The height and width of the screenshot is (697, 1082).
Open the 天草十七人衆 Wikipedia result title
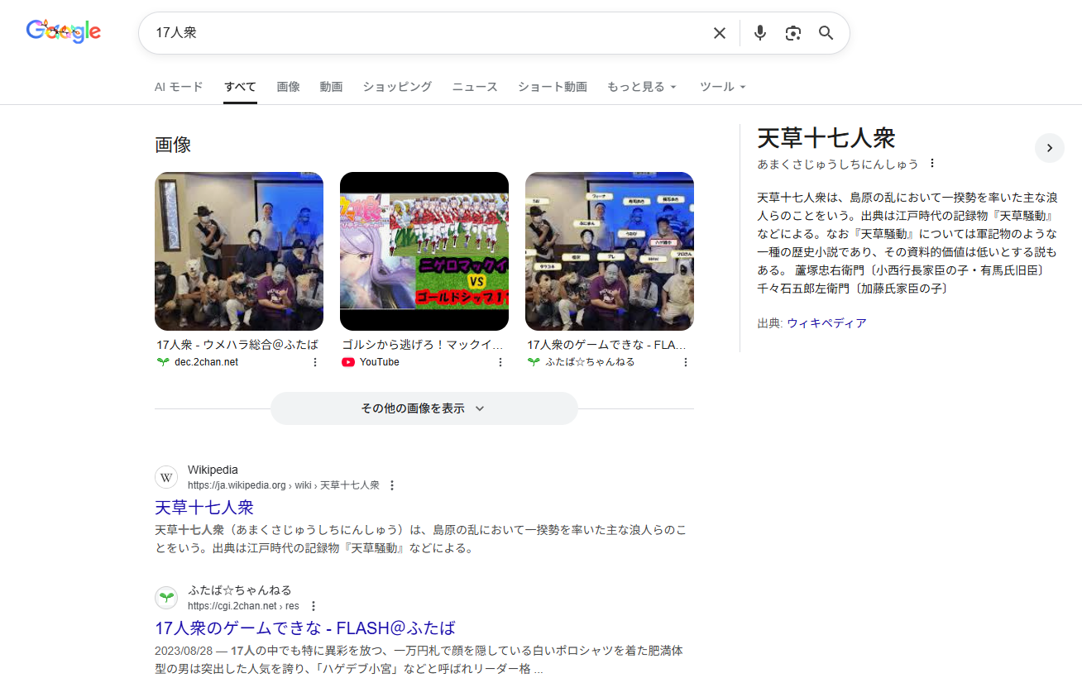point(204,507)
